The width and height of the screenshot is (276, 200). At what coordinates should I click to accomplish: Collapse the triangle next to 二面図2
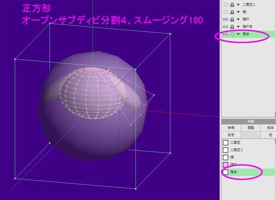pos(238,5)
